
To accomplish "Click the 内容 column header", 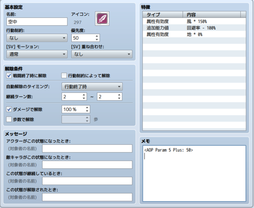I will (212, 15).
